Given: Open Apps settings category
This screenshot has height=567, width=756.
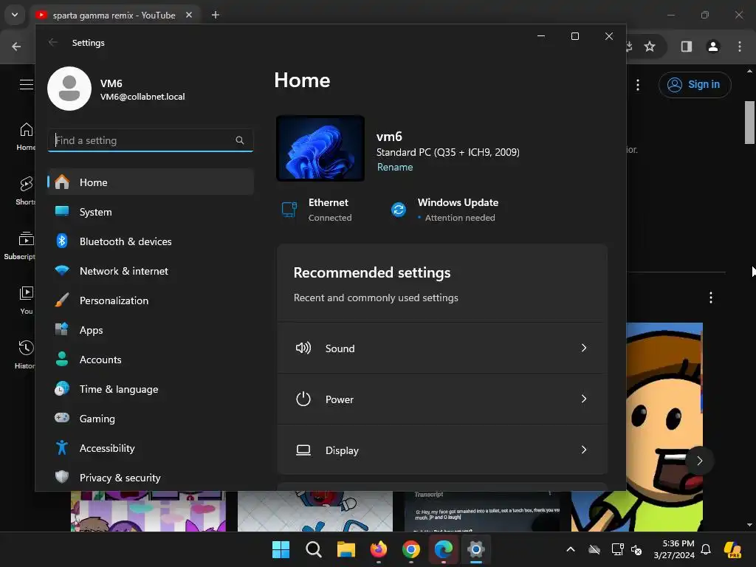Looking at the screenshot, I should 151,330.
